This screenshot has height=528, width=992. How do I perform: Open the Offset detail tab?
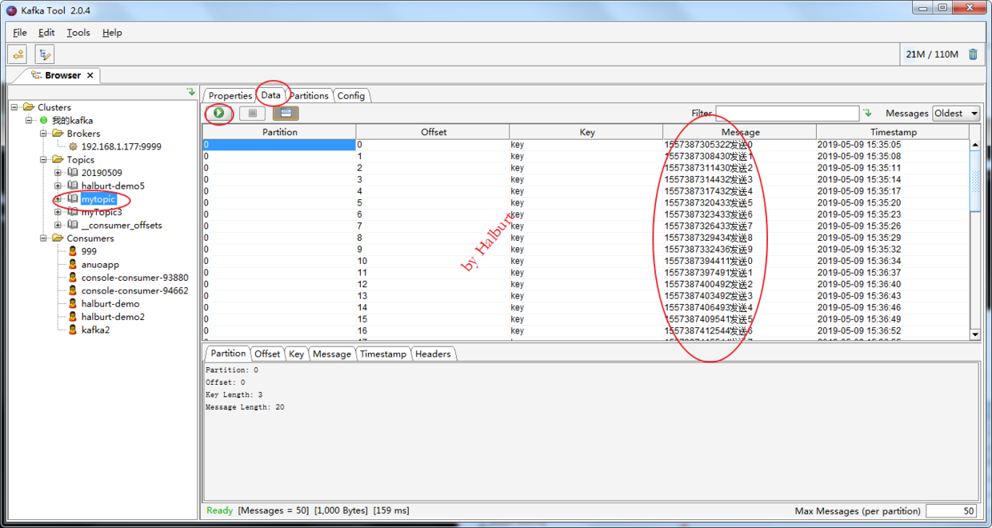pyautogui.click(x=267, y=354)
